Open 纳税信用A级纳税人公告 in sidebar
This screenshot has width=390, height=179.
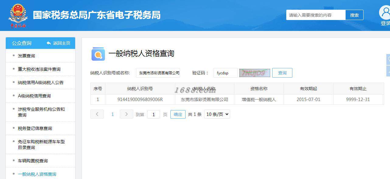click(x=40, y=83)
